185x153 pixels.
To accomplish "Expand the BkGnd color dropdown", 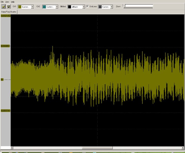I will 84,7.
